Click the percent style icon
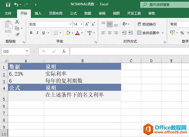This screenshot has width=189, height=137. point(182,33)
